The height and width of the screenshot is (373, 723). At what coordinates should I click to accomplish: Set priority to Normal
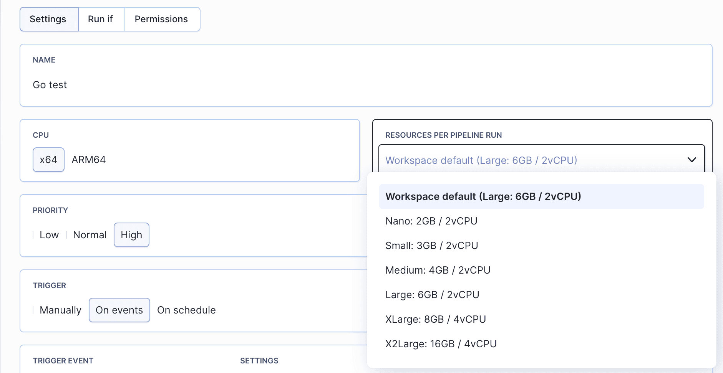coord(90,235)
